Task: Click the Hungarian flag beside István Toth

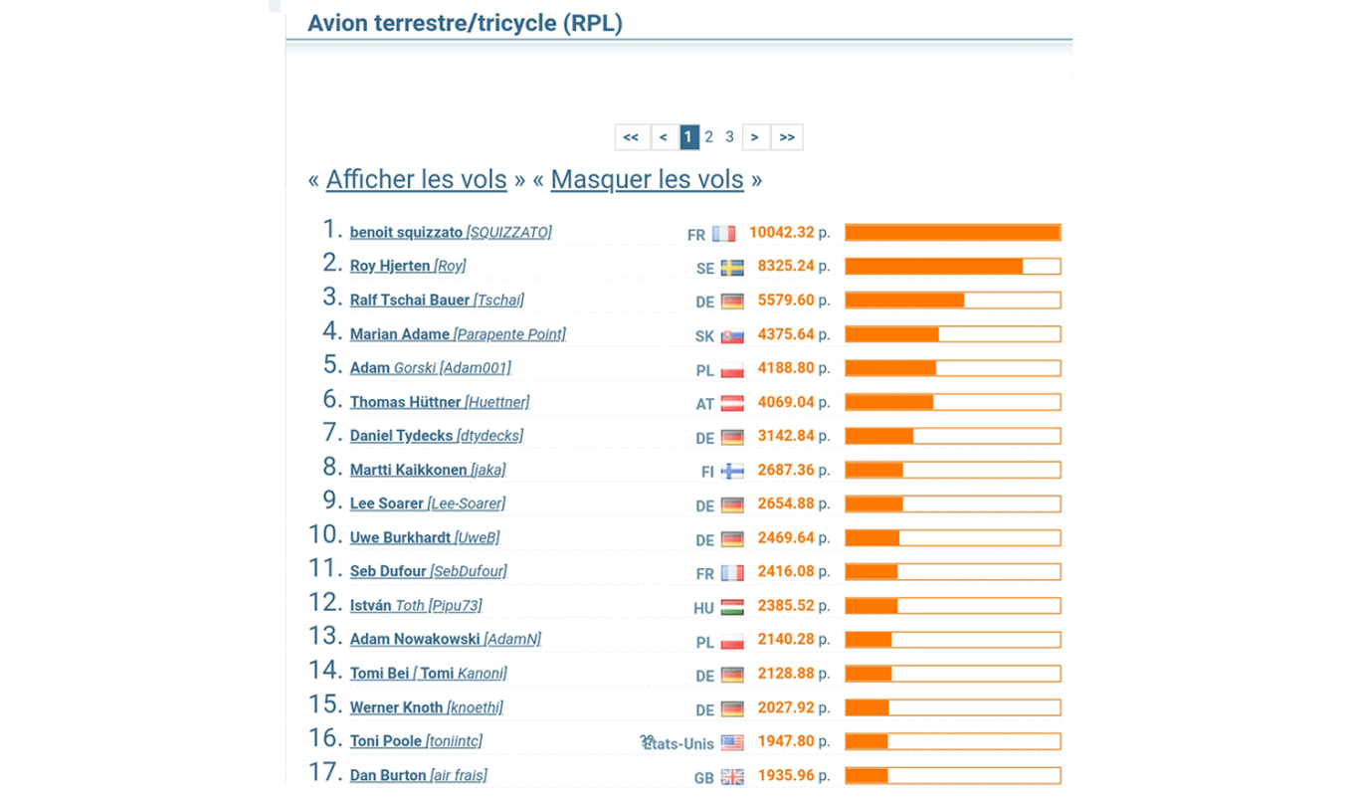Action: (x=732, y=608)
